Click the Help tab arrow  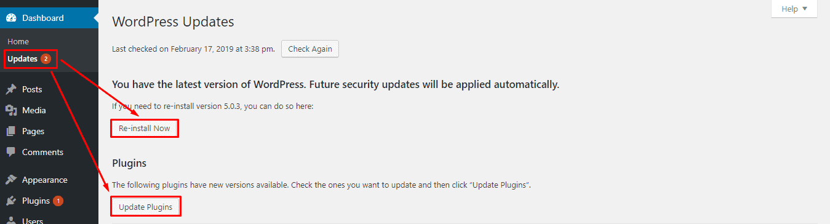805,9
